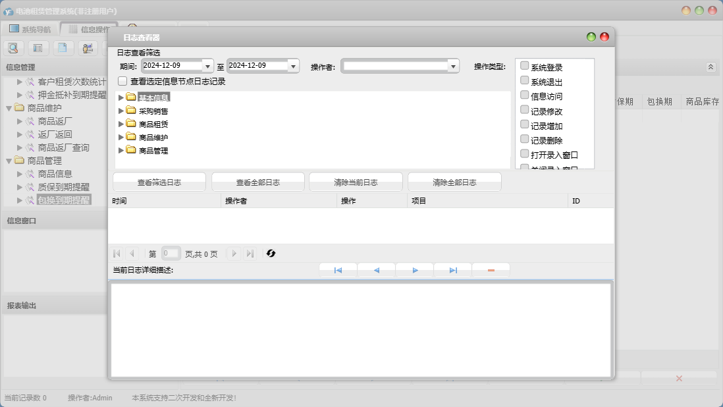723x407 pixels.
Task: Click the 操作者 column header
Action: pyautogui.click(x=236, y=201)
